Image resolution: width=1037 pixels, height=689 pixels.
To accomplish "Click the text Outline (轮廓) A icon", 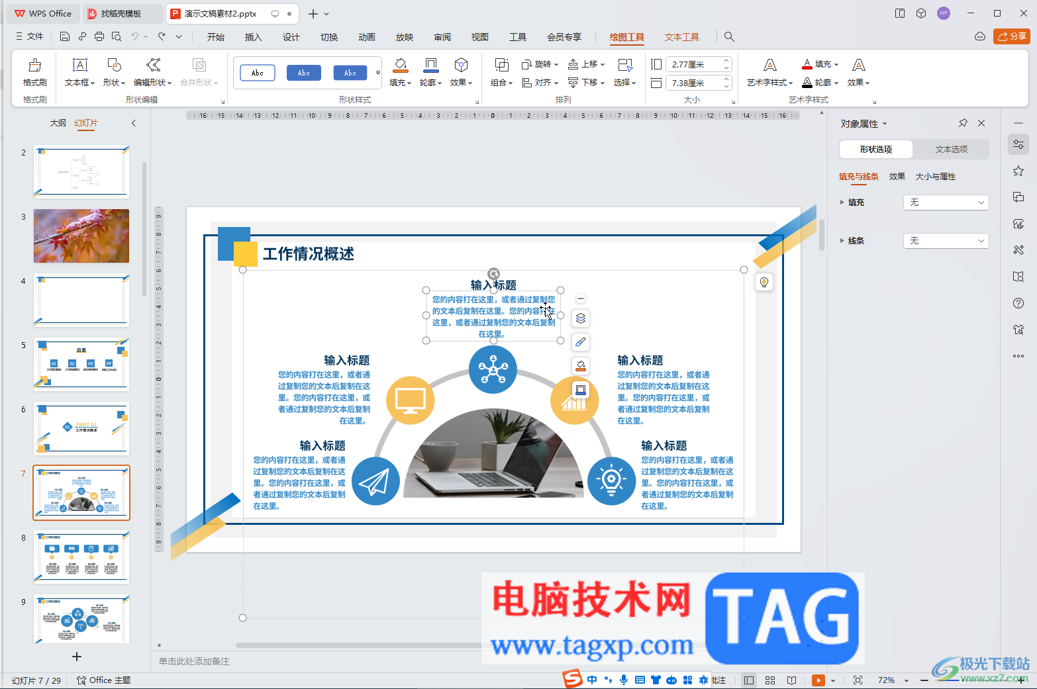I will pos(807,83).
